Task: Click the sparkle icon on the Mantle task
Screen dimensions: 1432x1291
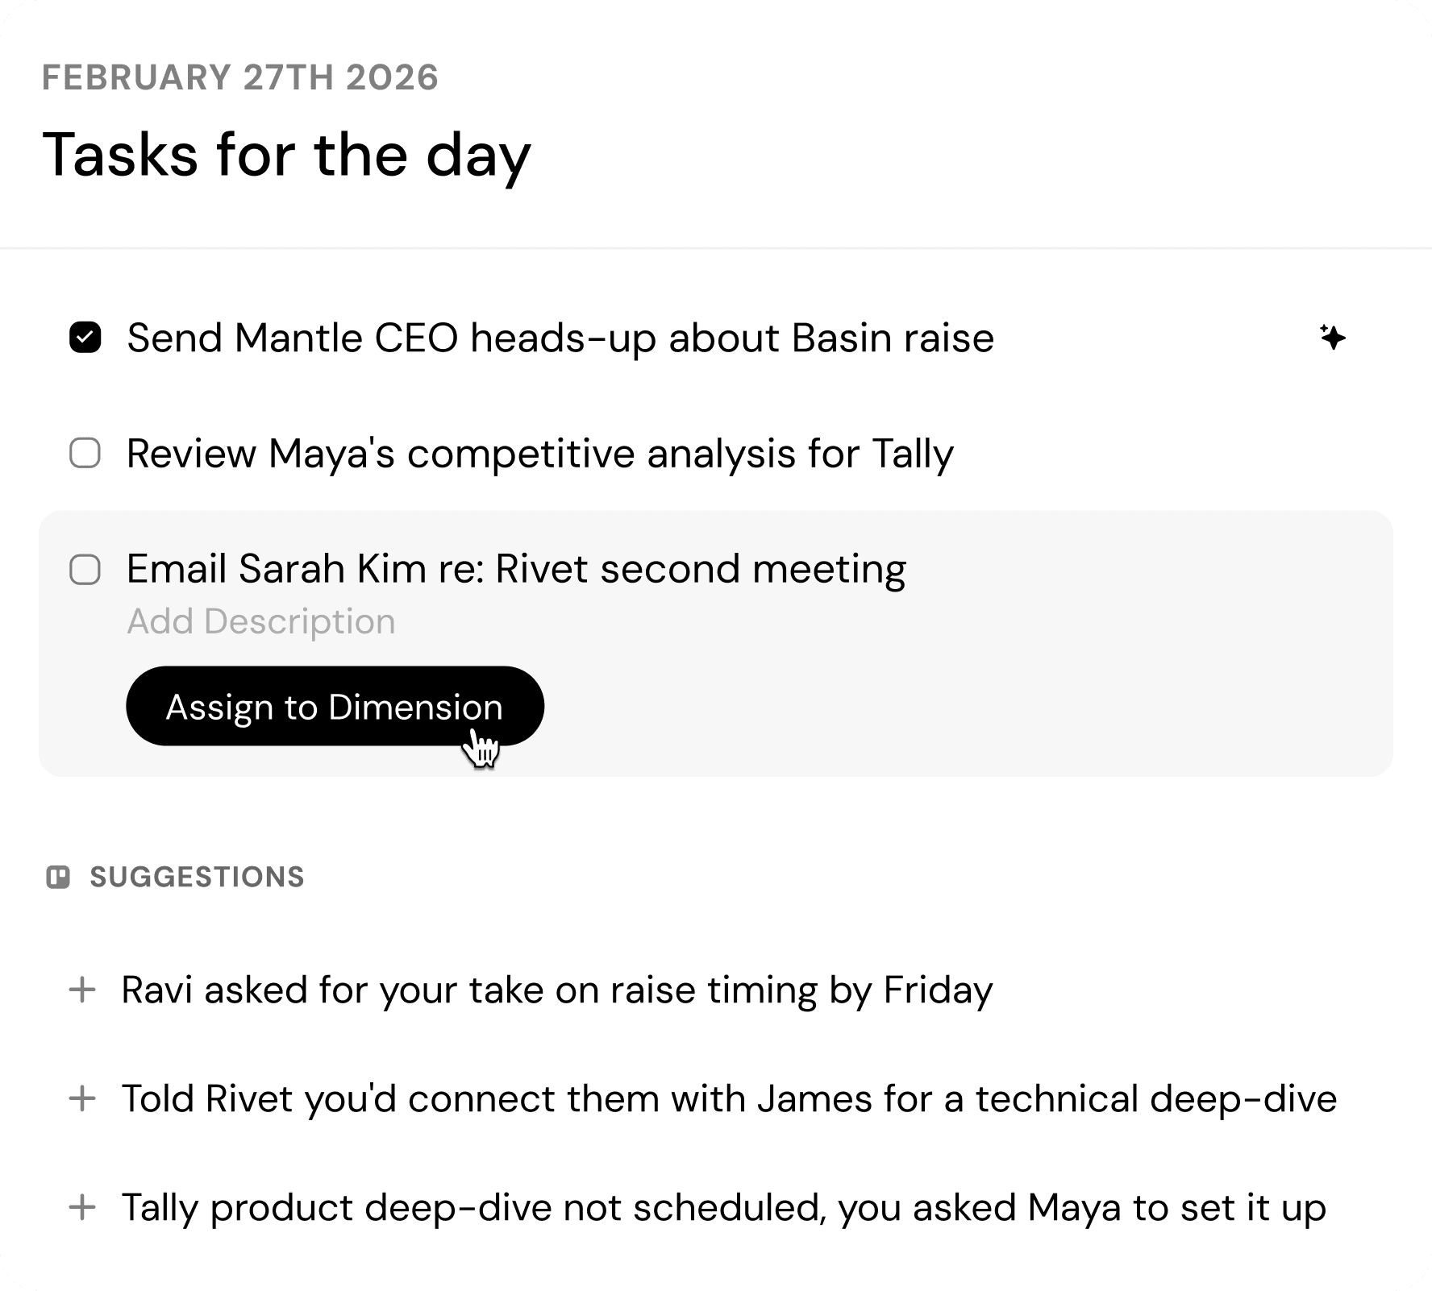Action: coord(1333,338)
